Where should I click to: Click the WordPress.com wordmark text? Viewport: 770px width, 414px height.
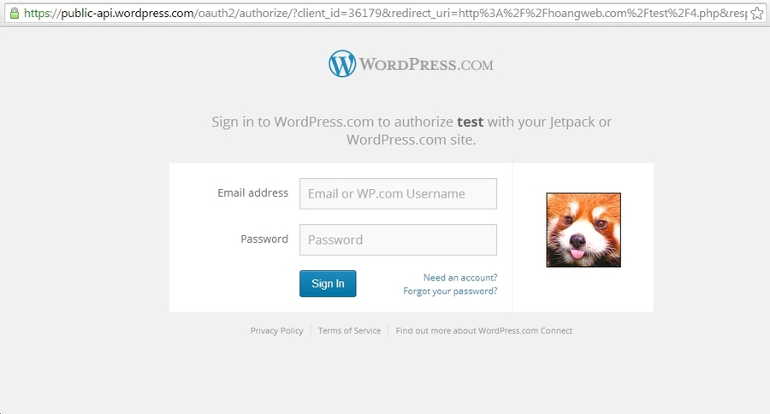pos(426,65)
